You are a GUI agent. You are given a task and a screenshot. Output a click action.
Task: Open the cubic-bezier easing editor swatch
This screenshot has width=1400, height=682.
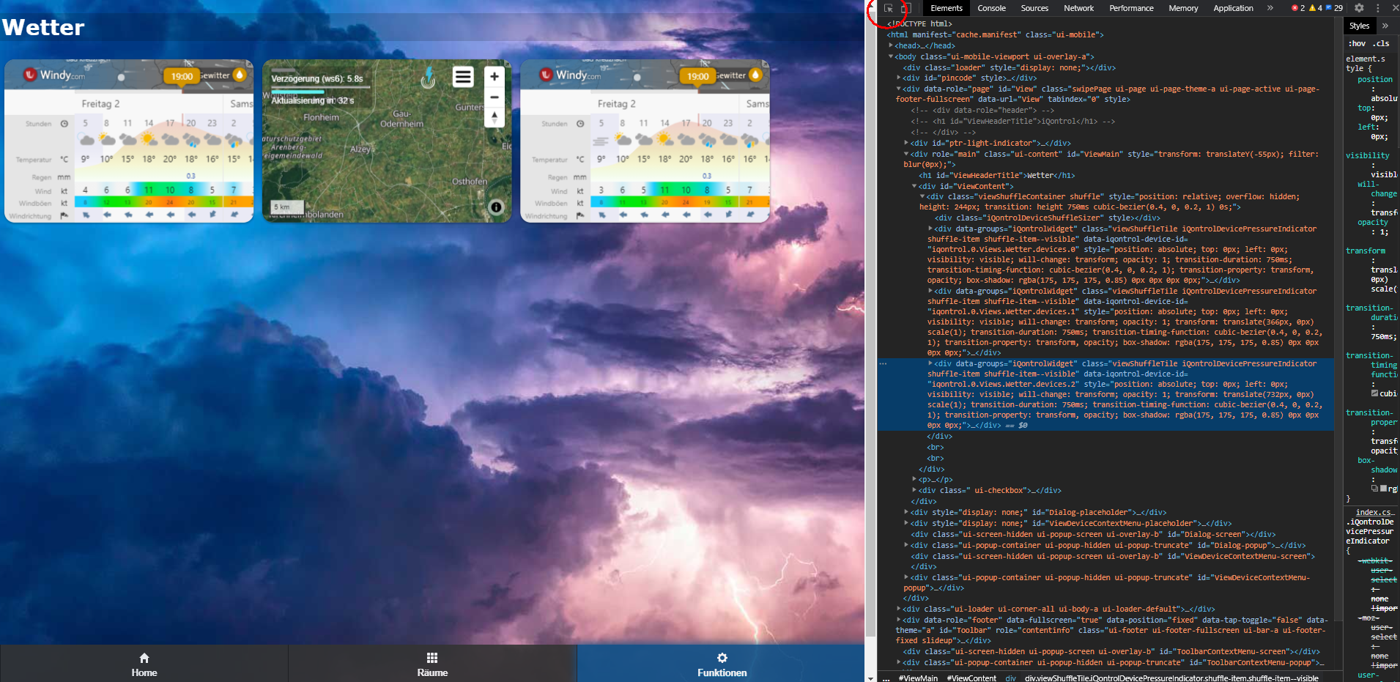click(x=1374, y=393)
